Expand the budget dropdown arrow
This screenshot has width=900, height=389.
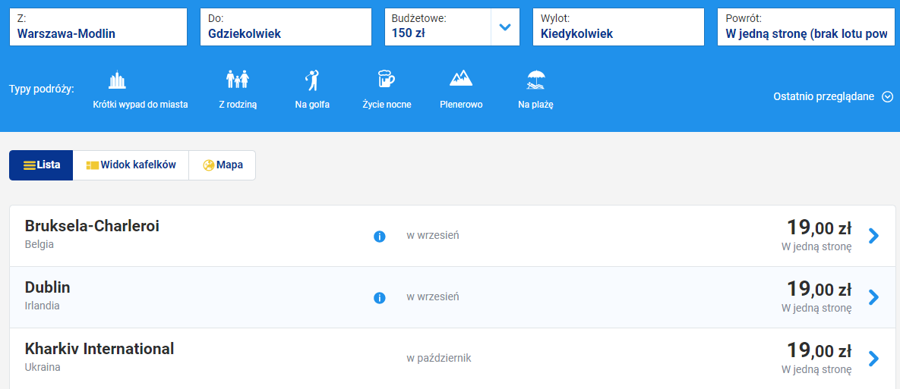tap(505, 27)
